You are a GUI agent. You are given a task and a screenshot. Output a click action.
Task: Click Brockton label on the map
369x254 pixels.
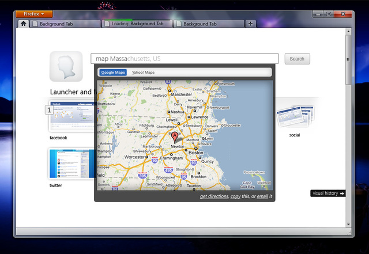pos(198,177)
